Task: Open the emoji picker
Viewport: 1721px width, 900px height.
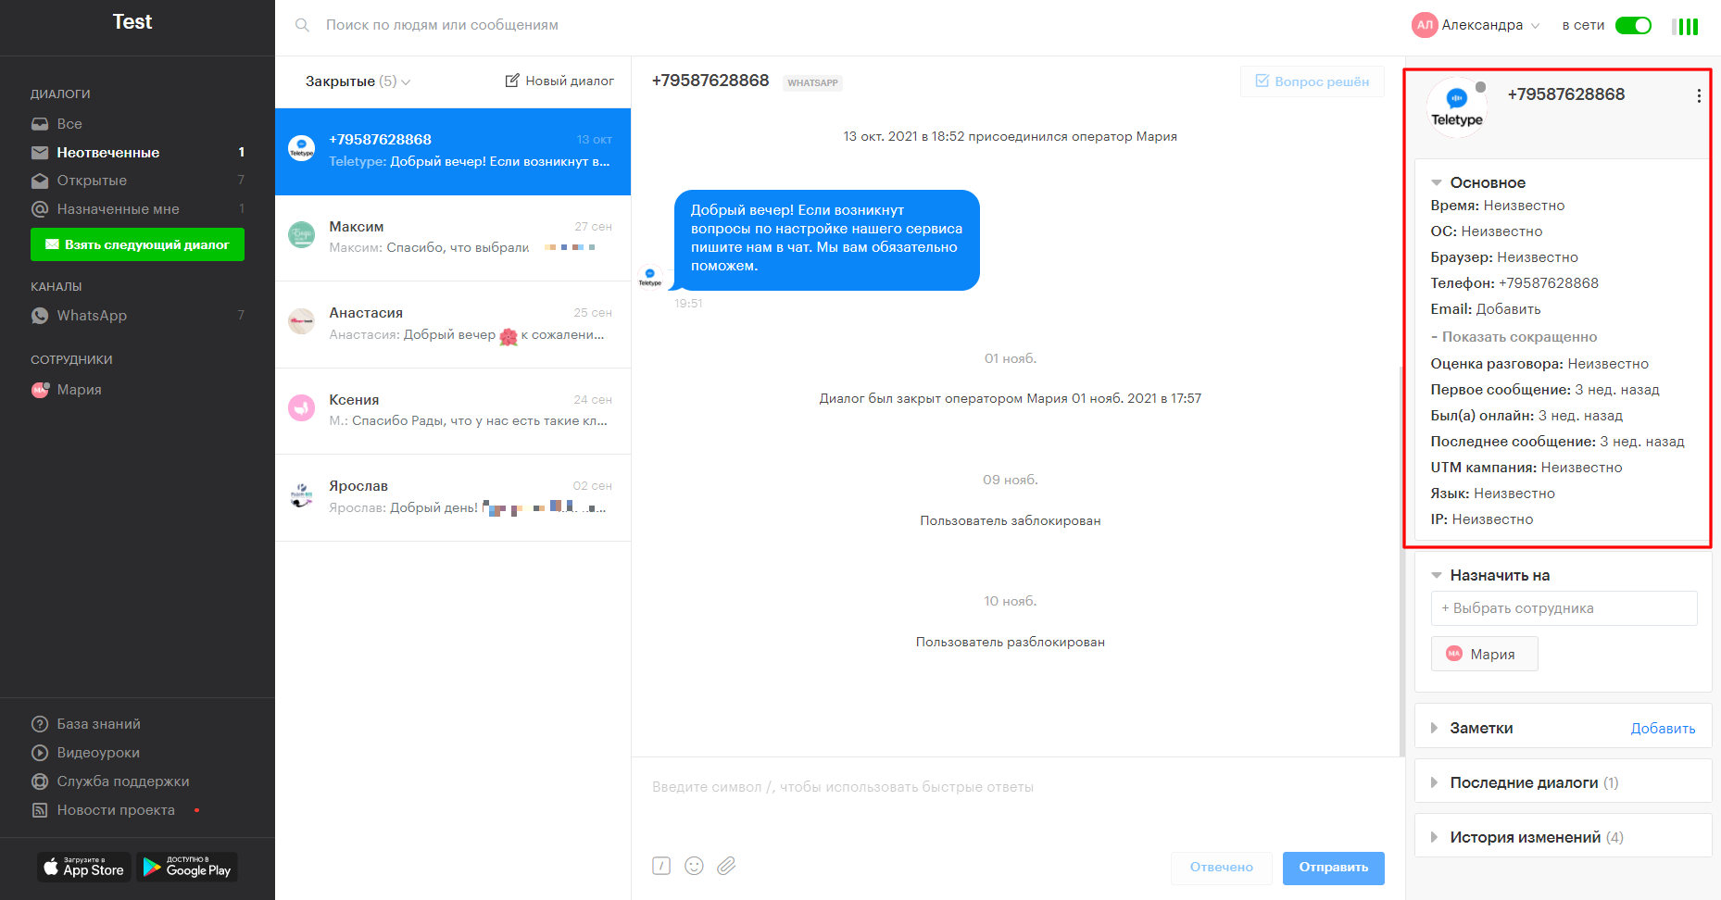Action: click(694, 866)
